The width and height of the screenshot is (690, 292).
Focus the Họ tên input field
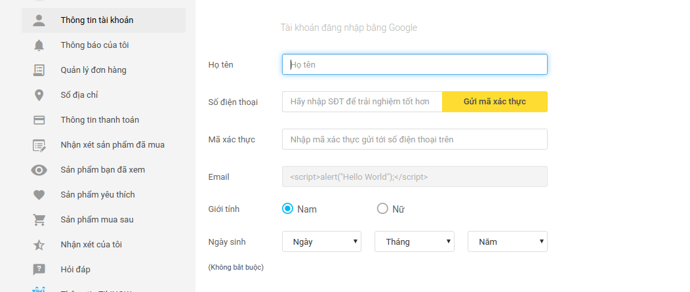coord(415,64)
